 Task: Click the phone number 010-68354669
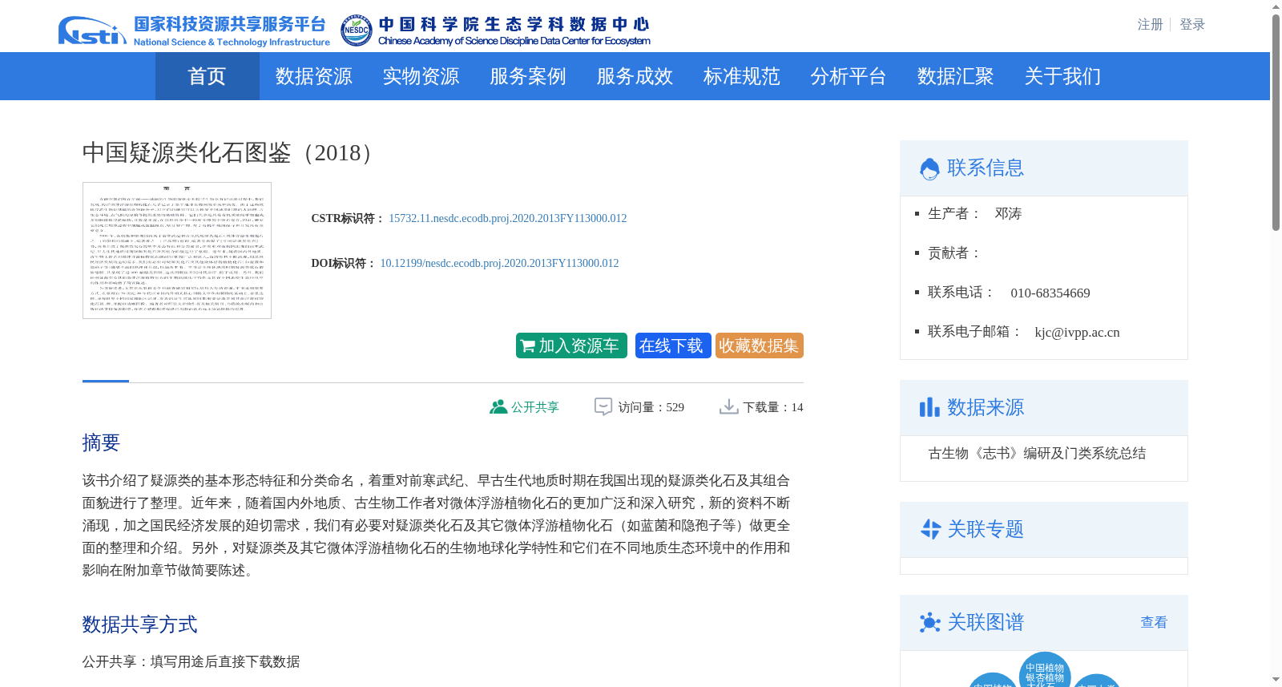coord(1050,293)
